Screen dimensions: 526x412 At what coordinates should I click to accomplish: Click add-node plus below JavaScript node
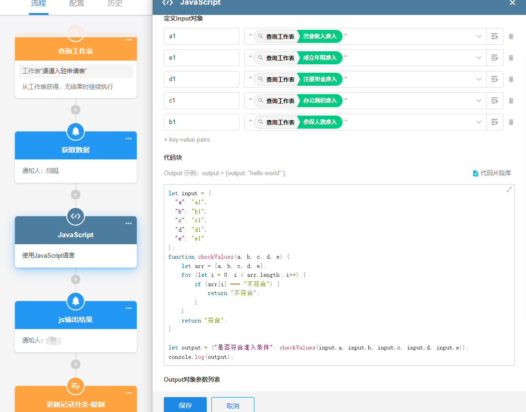[76, 279]
